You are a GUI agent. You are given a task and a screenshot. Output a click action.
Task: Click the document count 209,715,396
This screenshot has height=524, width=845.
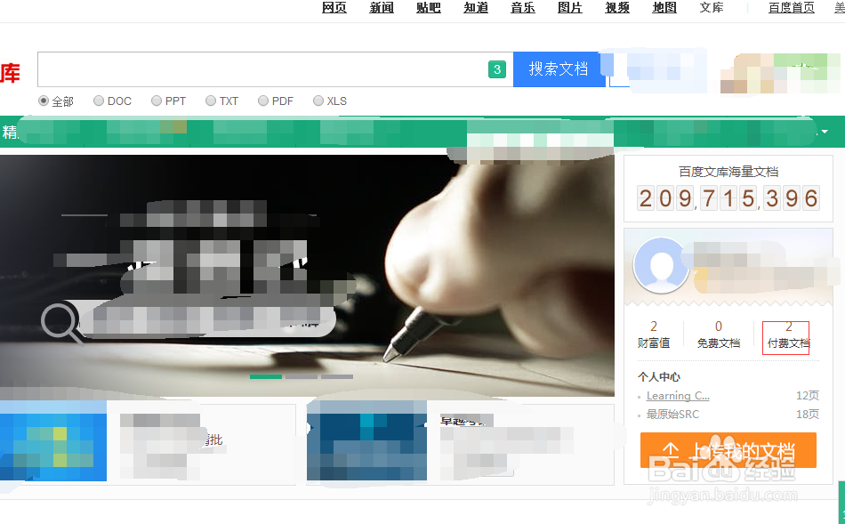(x=728, y=198)
